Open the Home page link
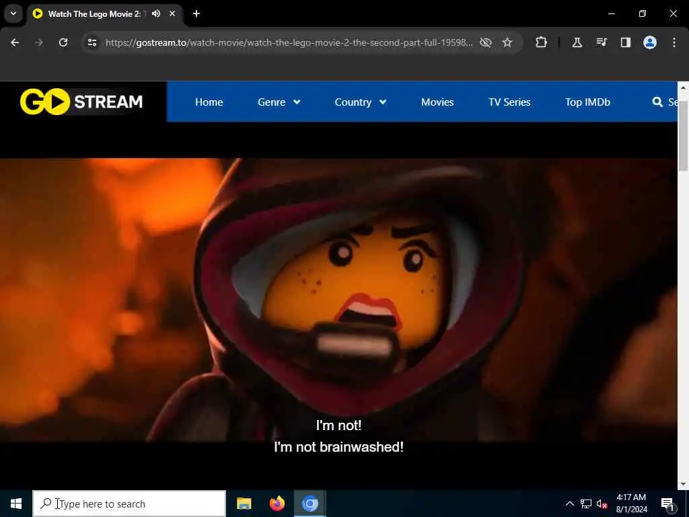 click(209, 102)
